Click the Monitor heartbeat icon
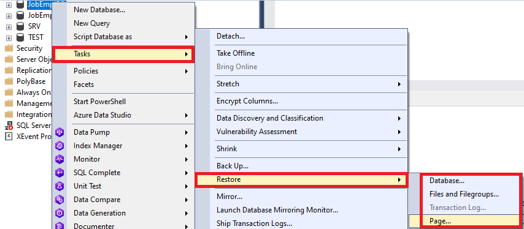Screen dimensions: 524x229 pos(60,159)
